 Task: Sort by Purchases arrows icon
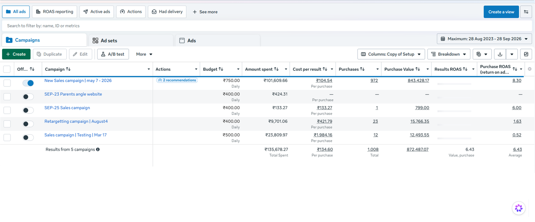362,69
